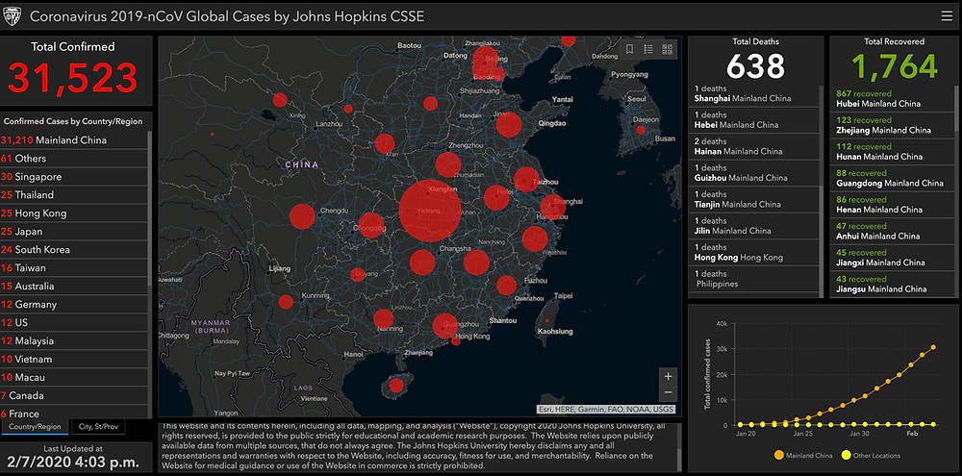962x476 pixels.
Task: Open map bookmarks with the bookmark icon
Action: pos(629,49)
